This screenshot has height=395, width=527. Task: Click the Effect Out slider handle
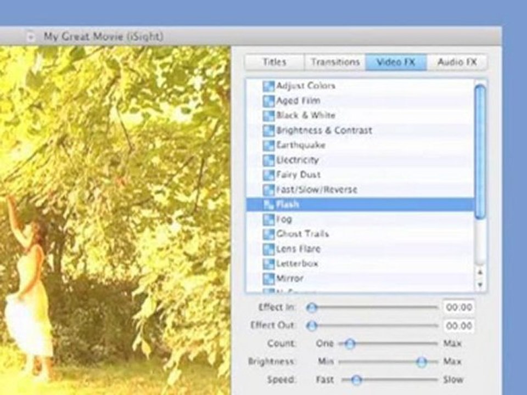click(x=312, y=325)
